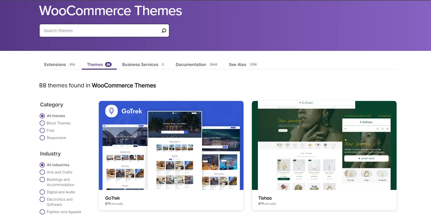Open the See Also tab
431x216 pixels.
(x=243, y=64)
